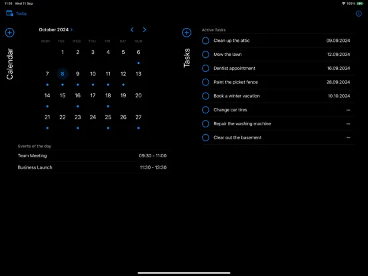Open the 28.09.2024 due date
Viewport: 368px width, 276px height.
[338, 82]
